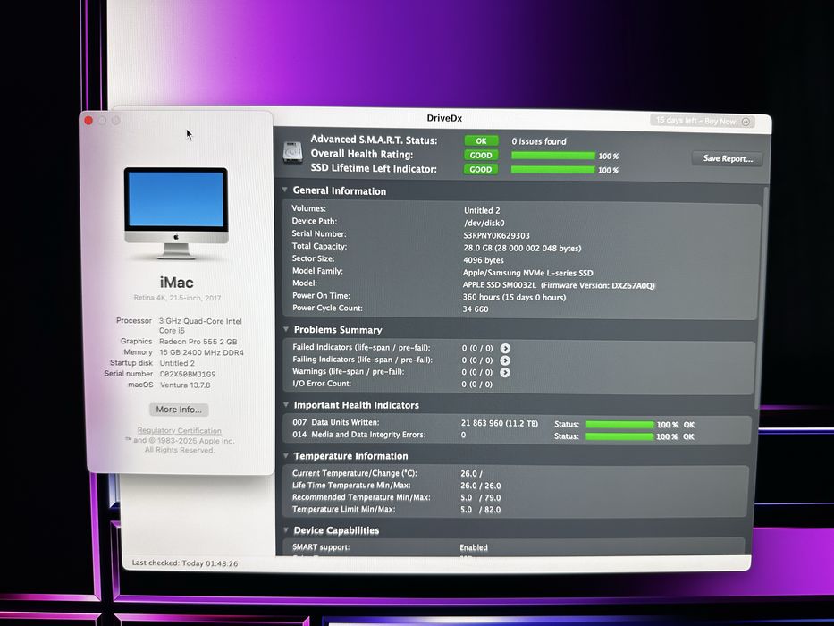The width and height of the screenshot is (834, 626).
Task: Click the hard drive icon in DriveDx header
Action: [x=292, y=153]
